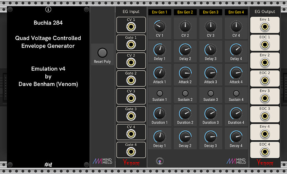
Task: Click the Decay 3 knob
Action: tap(210, 137)
